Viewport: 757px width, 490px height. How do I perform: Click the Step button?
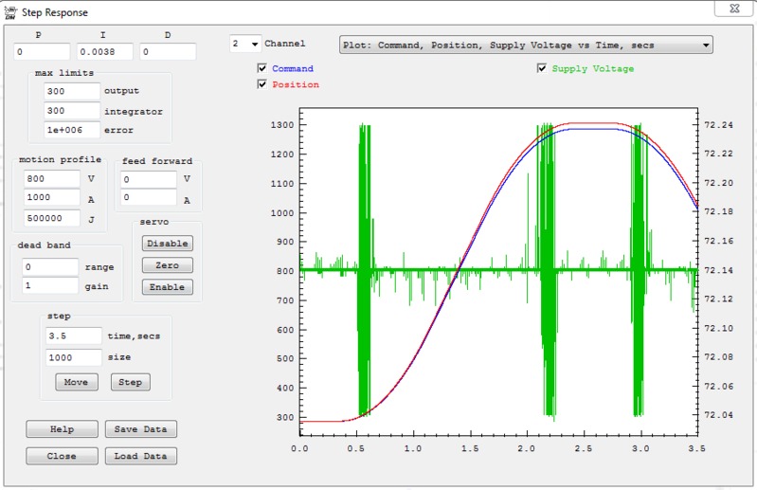[130, 382]
